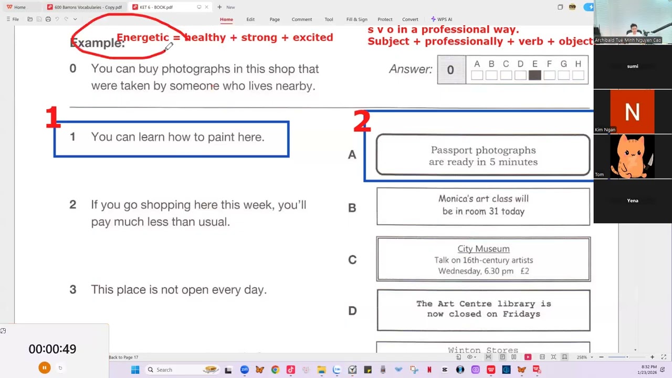The image size is (672, 378).
Task: Click the 'Passport photographs' notice A
Action: point(483,155)
